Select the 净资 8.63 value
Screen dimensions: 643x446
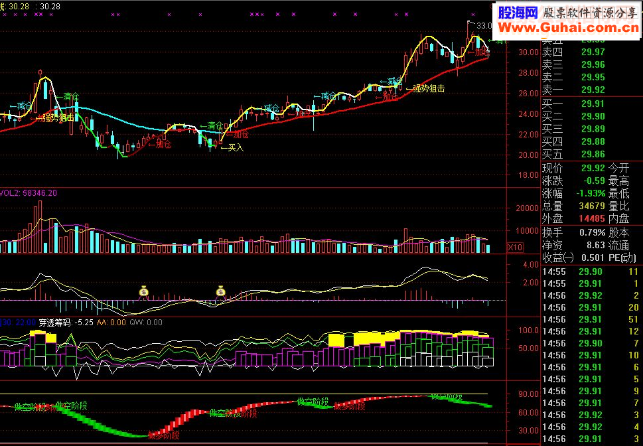click(596, 246)
